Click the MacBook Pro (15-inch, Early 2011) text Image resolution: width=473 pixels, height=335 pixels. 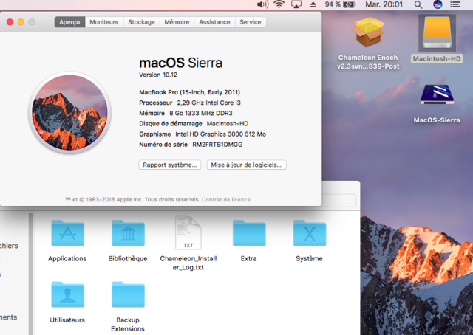tap(189, 92)
